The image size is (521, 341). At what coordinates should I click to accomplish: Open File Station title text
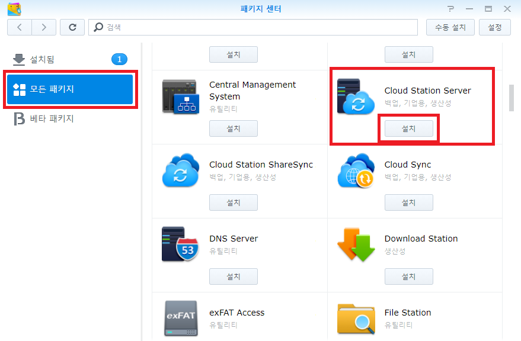[x=408, y=313]
